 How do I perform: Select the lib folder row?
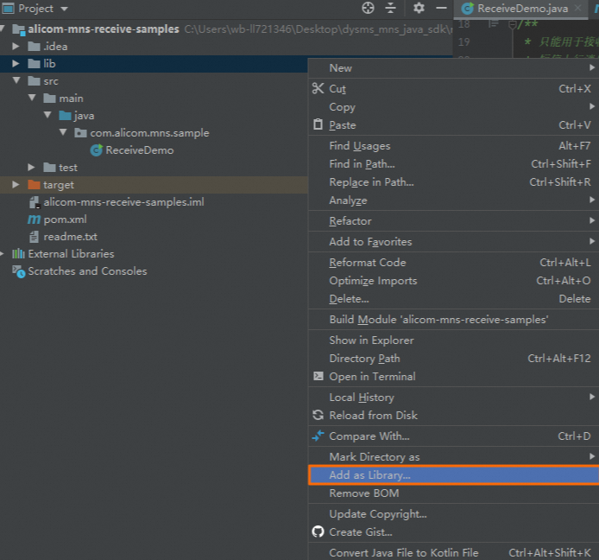(154, 63)
